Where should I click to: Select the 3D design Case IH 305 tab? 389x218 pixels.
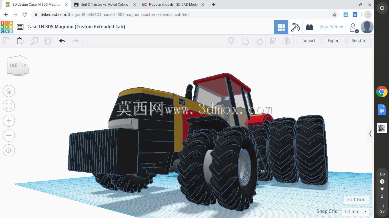(x=37, y=5)
